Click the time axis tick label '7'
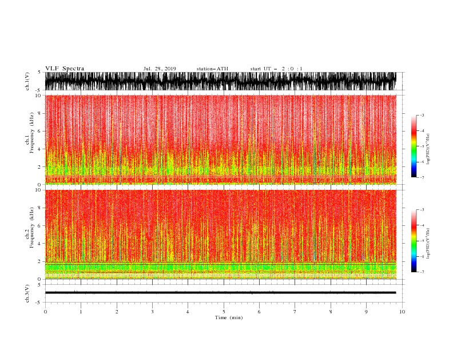Screen dimensions: 453x350 pos(295,312)
